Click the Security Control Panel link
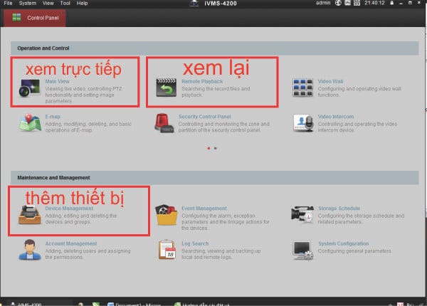Screen dimensions: 427x306 pos(204,117)
